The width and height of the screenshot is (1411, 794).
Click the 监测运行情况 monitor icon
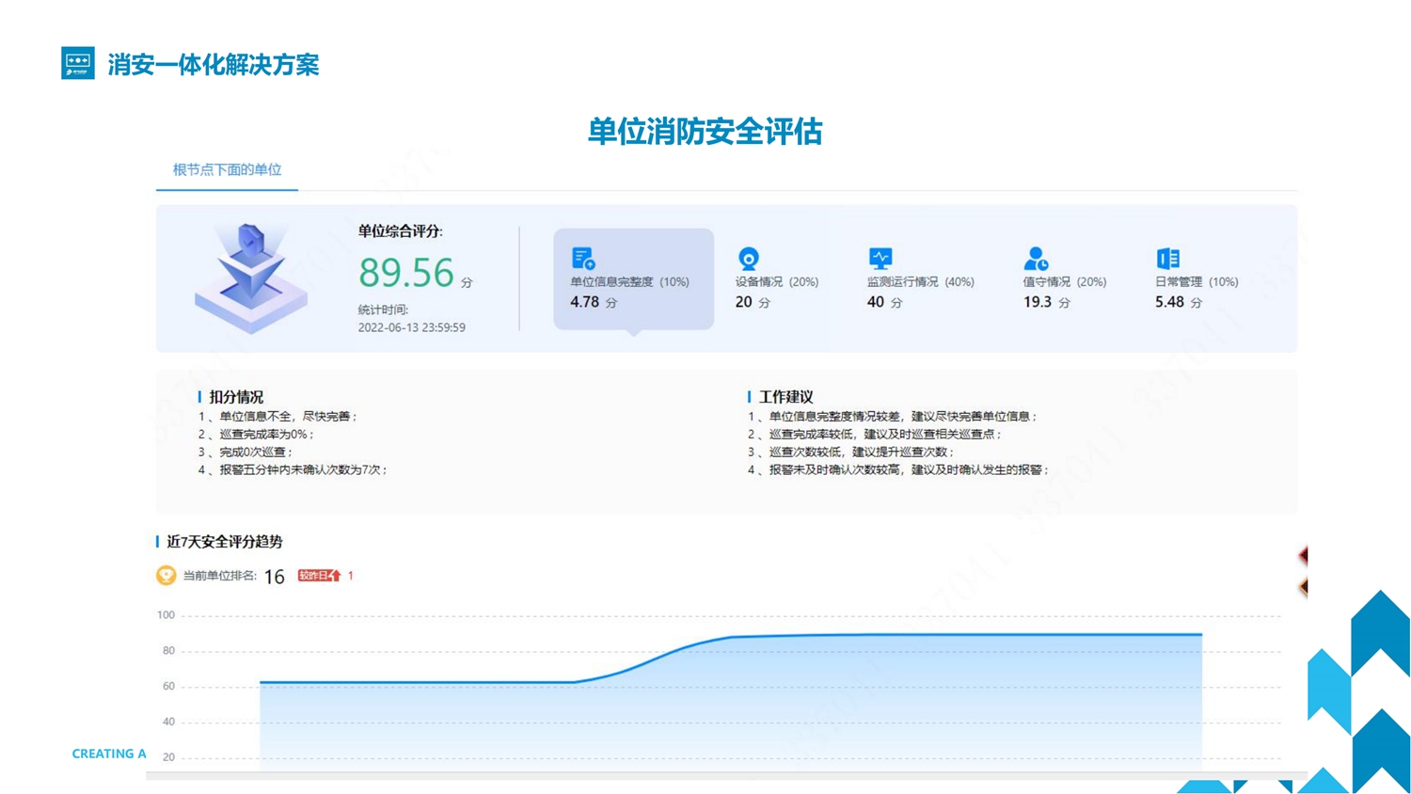pyautogui.click(x=880, y=258)
